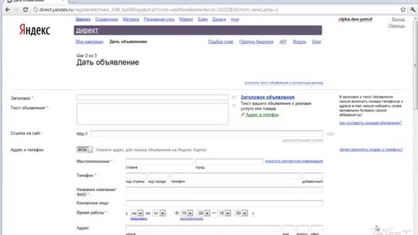418x235 pixels.
Task: Focus the Контактное лицо field
Action: click(x=224, y=203)
